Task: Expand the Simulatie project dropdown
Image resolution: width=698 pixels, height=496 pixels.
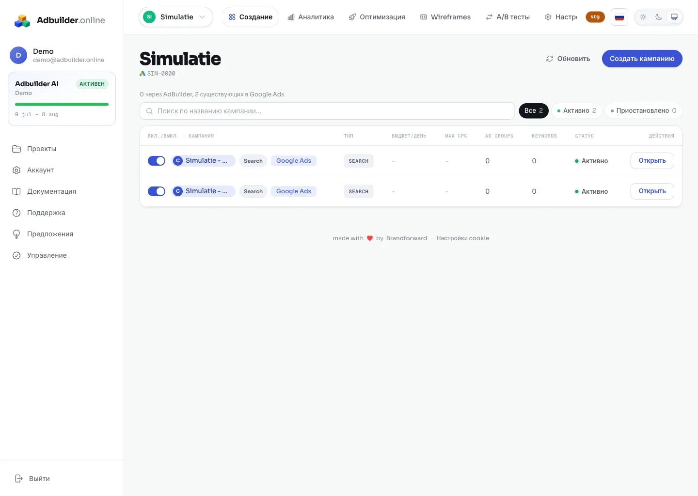Action: 176,17
